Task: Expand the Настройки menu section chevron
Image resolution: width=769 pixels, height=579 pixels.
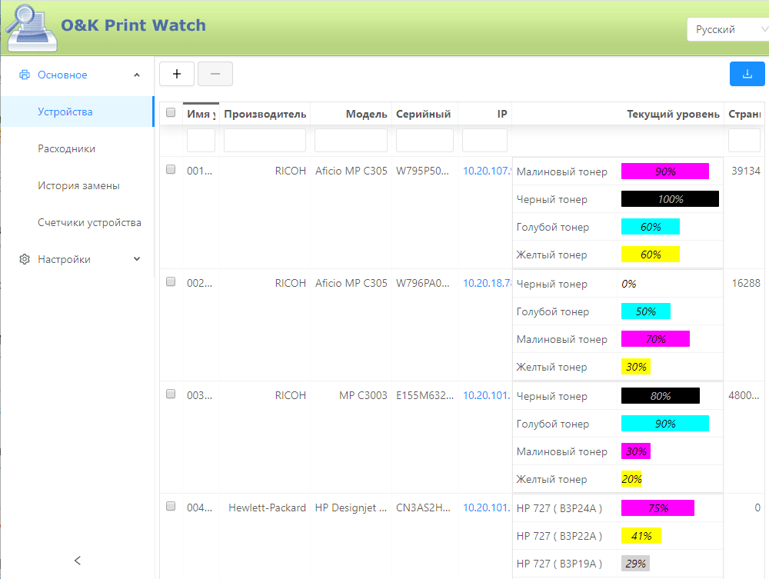Action: 137,259
